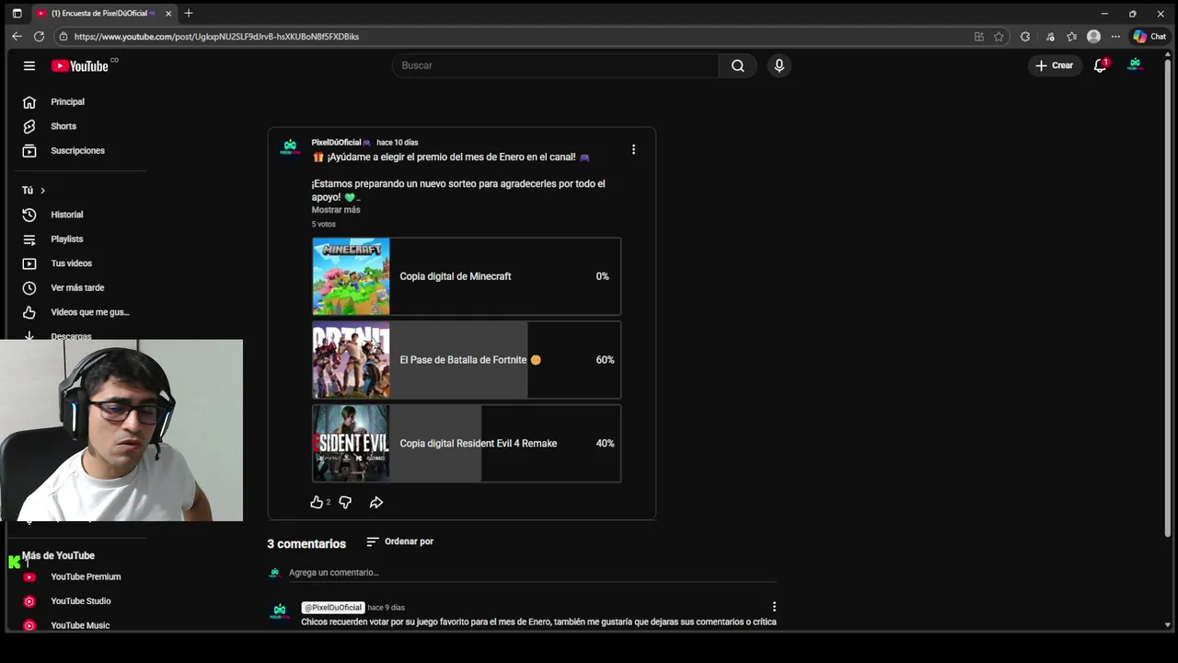The image size is (1178, 663).
Task: Open YouTube Studio link
Action: (x=80, y=601)
